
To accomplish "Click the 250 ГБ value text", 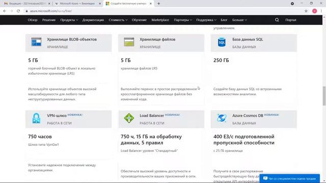I will click(221, 60).
